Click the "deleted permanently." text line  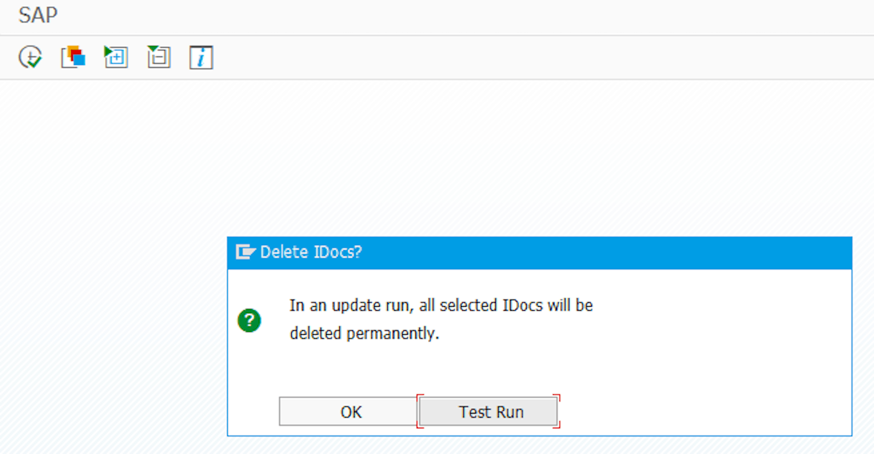click(x=364, y=333)
